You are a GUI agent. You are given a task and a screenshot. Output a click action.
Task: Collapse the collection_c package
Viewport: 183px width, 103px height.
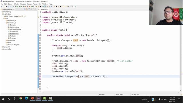[x=5, y=23]
